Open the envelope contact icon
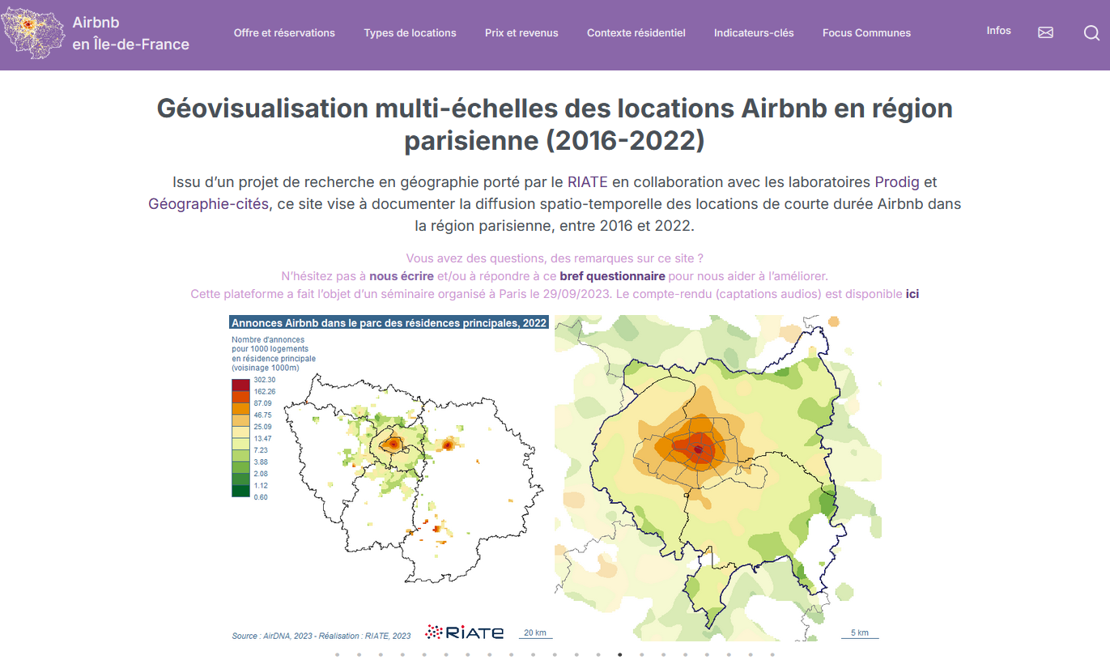1110x660 pixels. 1046,32
